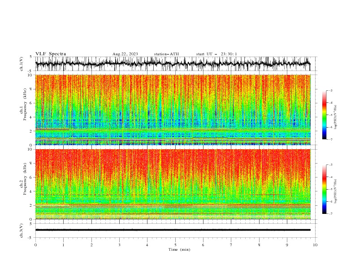Screen dimensions: 355x275
Task: Click the "-7" tick on ch.1 colorbar
Action: pyautogui.click(x=330, y=139)
